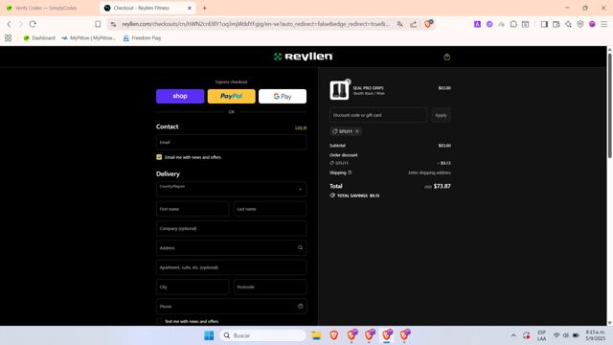613x345 pixels.
Task: Remove the applied discount code tag
Action: pyautogui.click(x=357, y=131)
